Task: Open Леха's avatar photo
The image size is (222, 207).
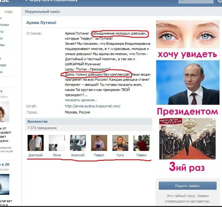Action: [x=56, y=143]
